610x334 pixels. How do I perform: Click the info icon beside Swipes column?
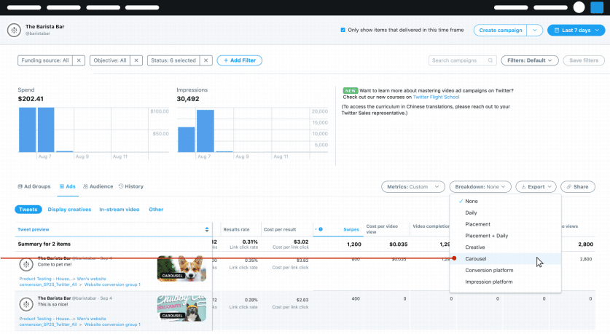click(321, 229)
